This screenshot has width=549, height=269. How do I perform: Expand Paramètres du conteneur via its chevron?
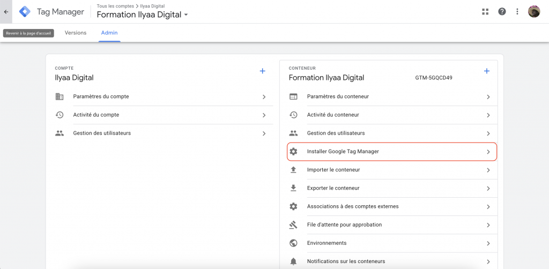tap(488, 97)
